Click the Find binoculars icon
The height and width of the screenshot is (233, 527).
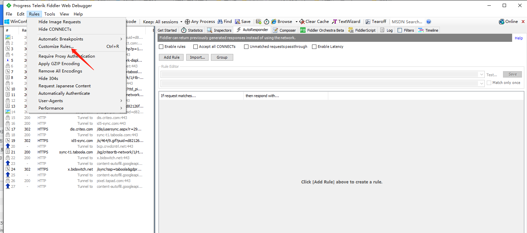220,22
